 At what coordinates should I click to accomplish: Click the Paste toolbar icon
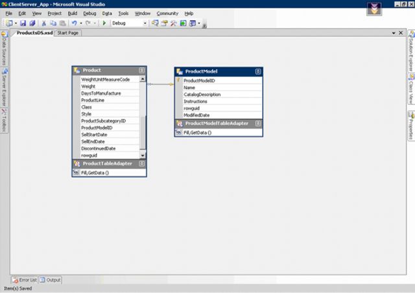click(62, 23)
